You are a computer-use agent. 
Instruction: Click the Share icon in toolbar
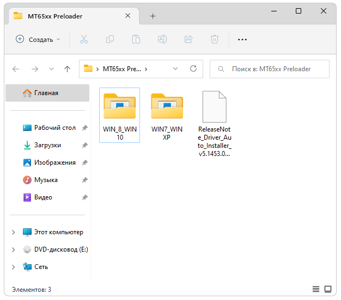pos(188,39)
